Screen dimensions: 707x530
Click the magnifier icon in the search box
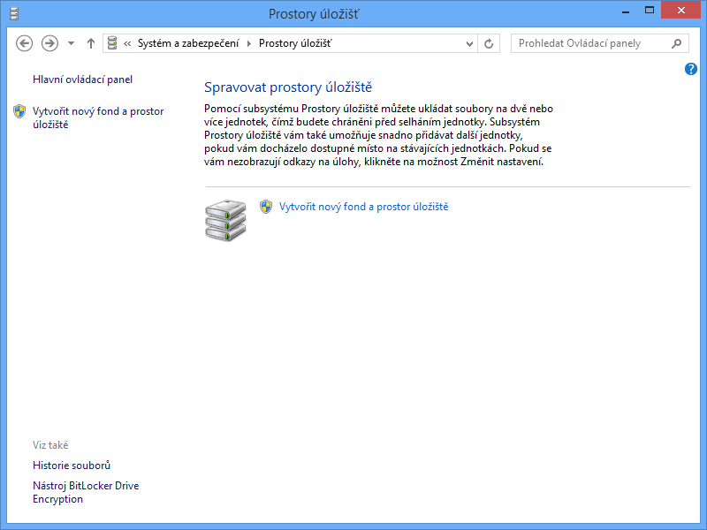[677, 43]
